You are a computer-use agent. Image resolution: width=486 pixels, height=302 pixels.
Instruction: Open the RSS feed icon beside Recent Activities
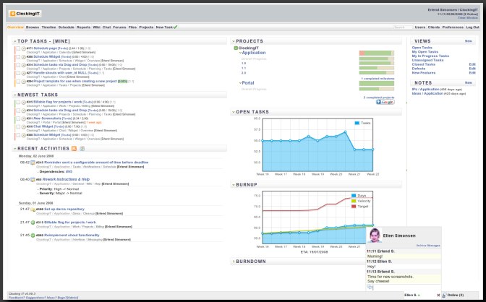(73, 148)
